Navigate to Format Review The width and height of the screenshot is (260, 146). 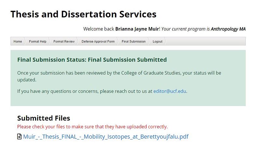64,41
